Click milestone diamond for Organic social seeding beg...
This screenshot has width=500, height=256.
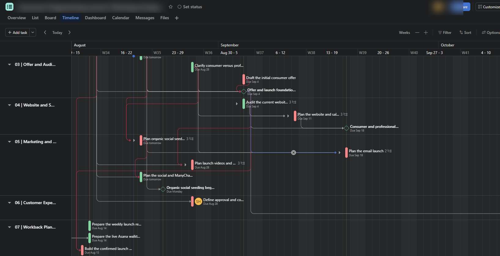pyautogui.click(x=163, y=189)
